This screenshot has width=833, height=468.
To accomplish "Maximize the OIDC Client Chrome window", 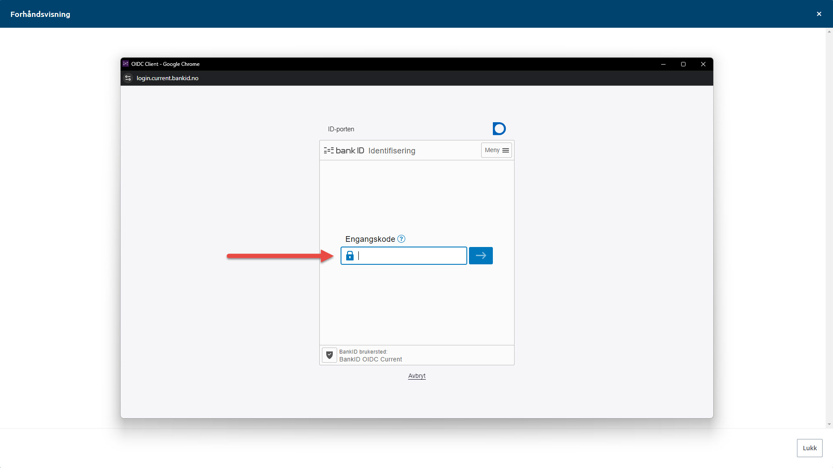I will 683,64.
